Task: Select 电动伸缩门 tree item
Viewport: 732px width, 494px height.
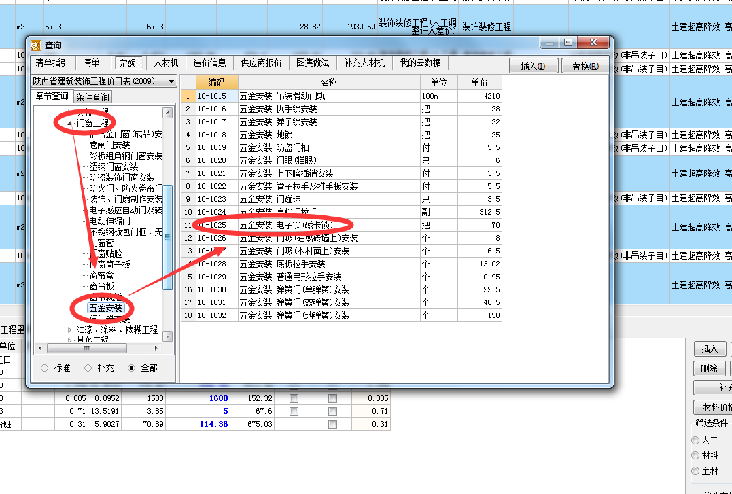Action: pos(109,221)
